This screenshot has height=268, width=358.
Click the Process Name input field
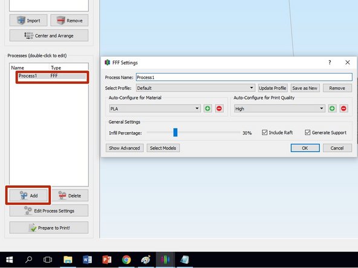click(x=244, y=77)
